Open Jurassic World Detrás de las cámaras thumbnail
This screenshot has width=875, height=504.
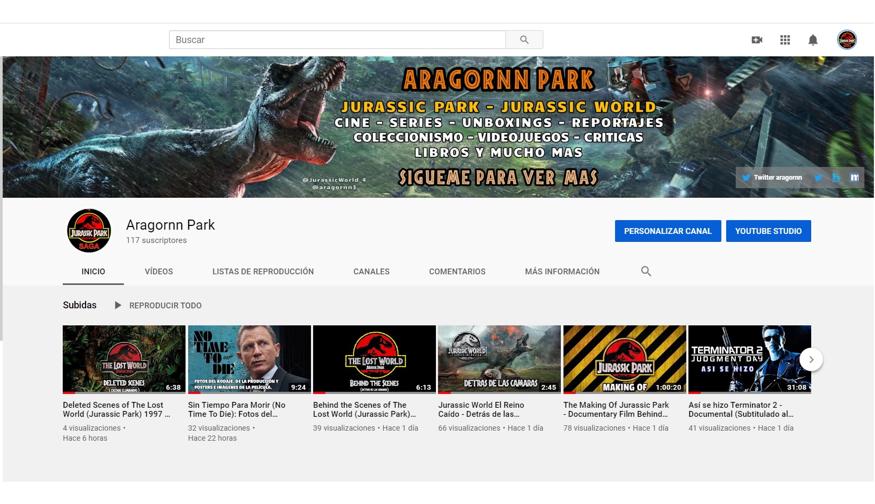[499, 359]
